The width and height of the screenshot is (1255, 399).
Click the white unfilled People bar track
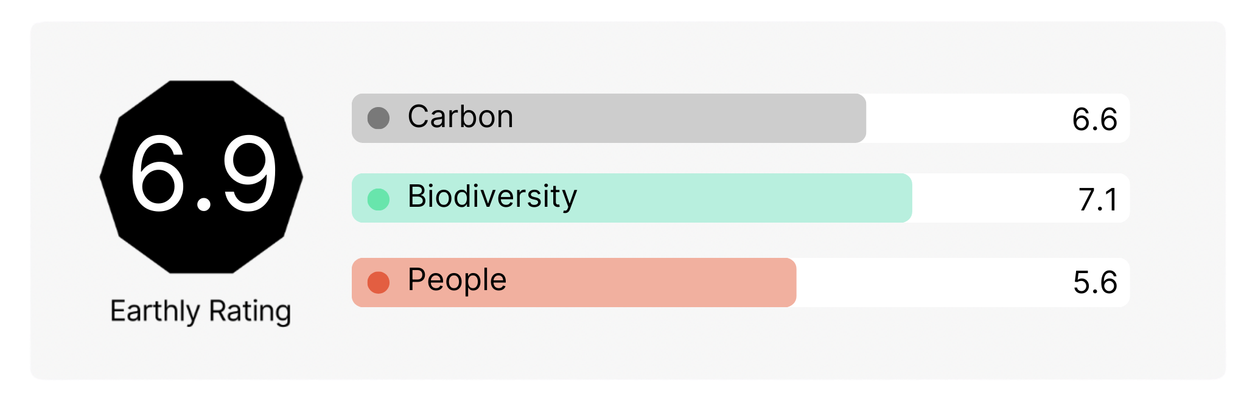coord(931,282)
